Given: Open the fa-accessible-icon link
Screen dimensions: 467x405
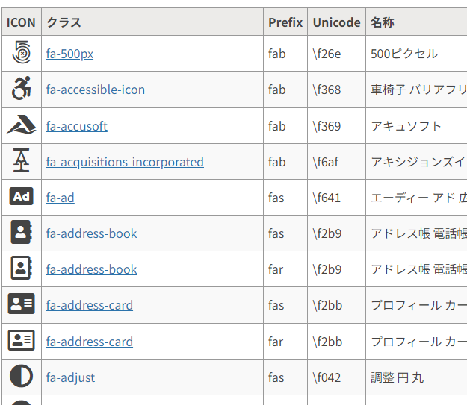Looking at the screenshot, I should (96, 90).
